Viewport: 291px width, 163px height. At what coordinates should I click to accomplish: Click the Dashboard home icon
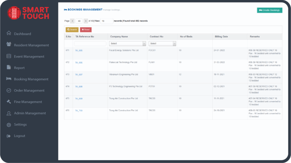[x=9, y=33]
